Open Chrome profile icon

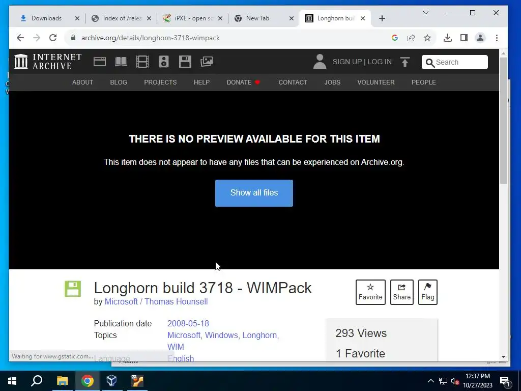tap(480, 38)
